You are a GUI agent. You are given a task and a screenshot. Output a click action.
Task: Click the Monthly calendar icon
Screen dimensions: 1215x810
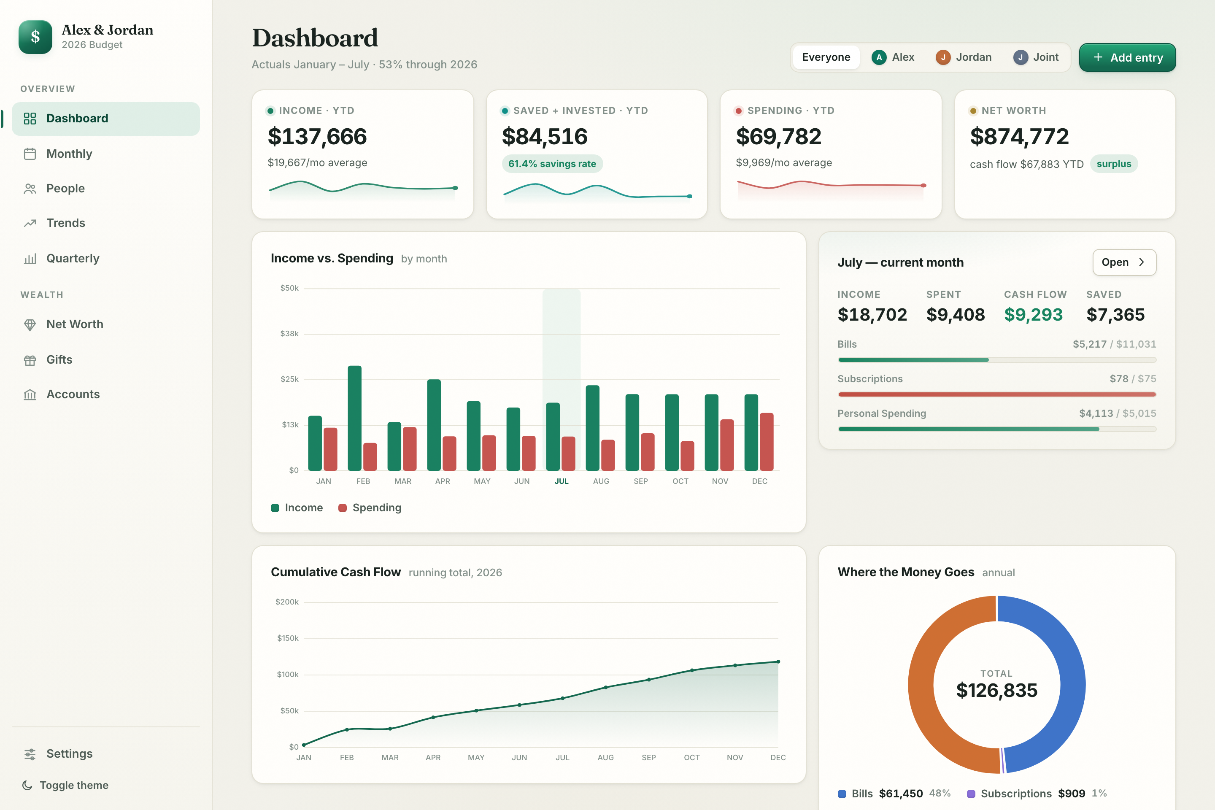click(30, 154)
